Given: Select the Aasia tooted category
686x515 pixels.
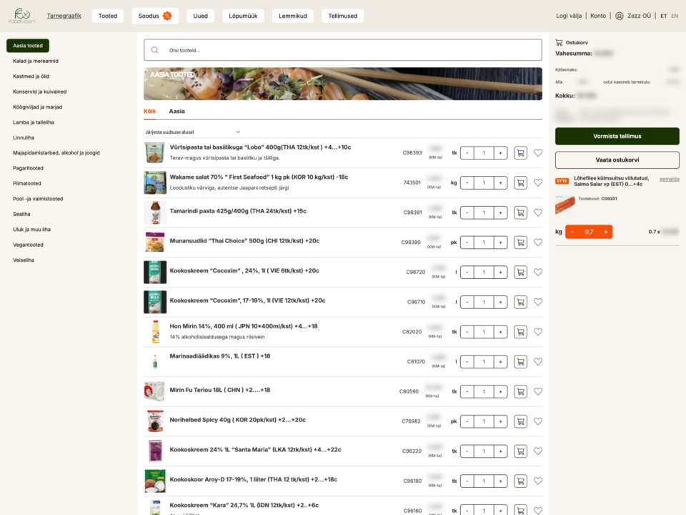Looking at the screenshot, I should coord(28,46).
